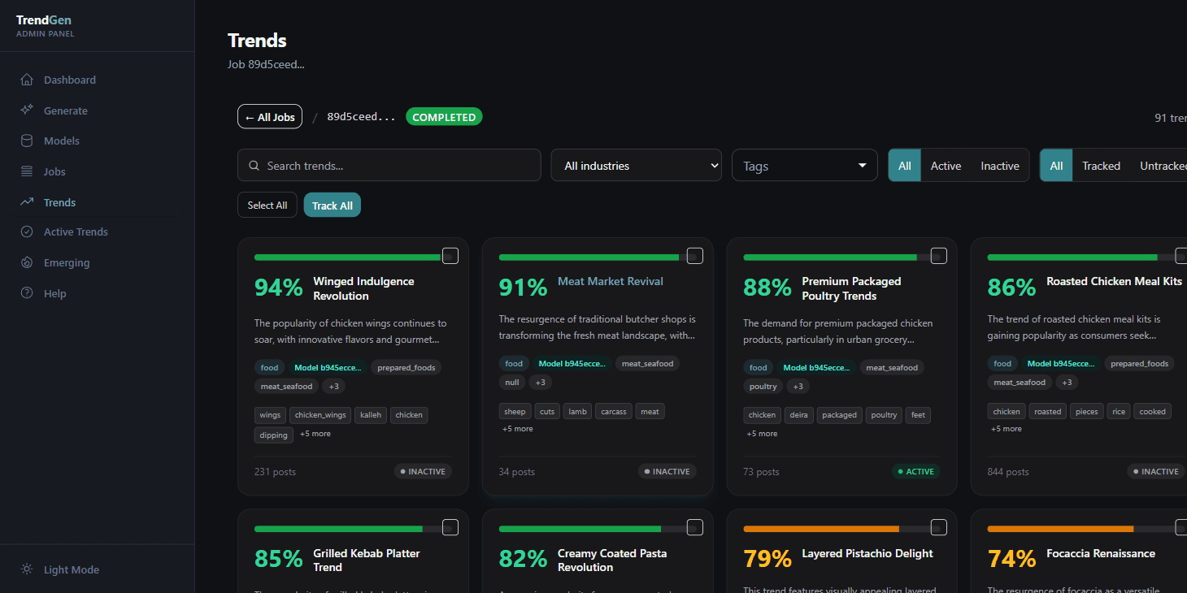Click the Active Trends checkmark icon
Image resolution: width=1187 pixels, height=593 pixels.
point(27,232)
